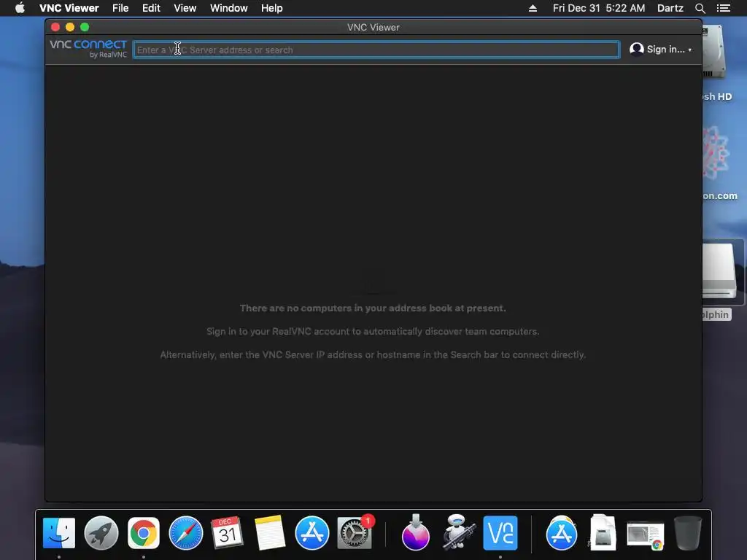Open the VNC Viewer application menu
747x560 pixels.
[69, 8]
